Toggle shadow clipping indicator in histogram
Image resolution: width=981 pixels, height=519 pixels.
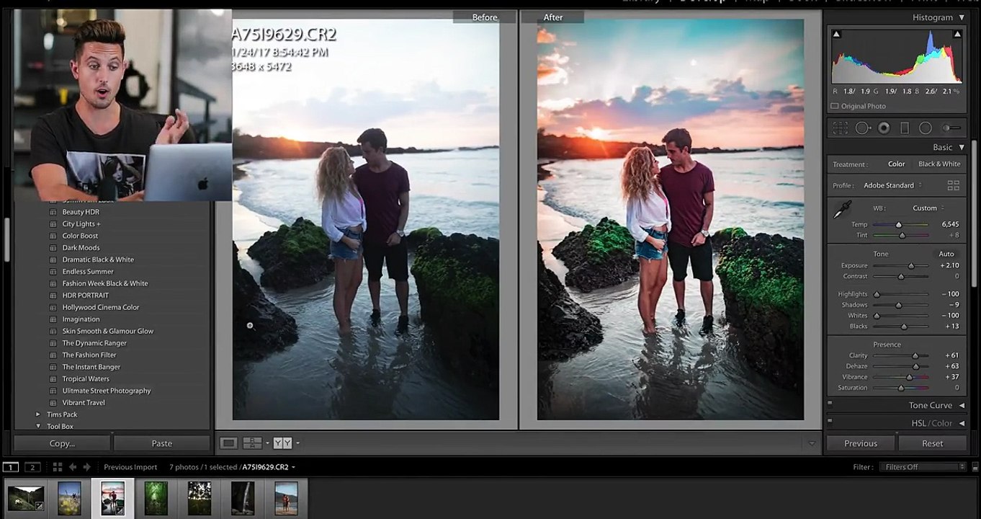coord(836,34)
